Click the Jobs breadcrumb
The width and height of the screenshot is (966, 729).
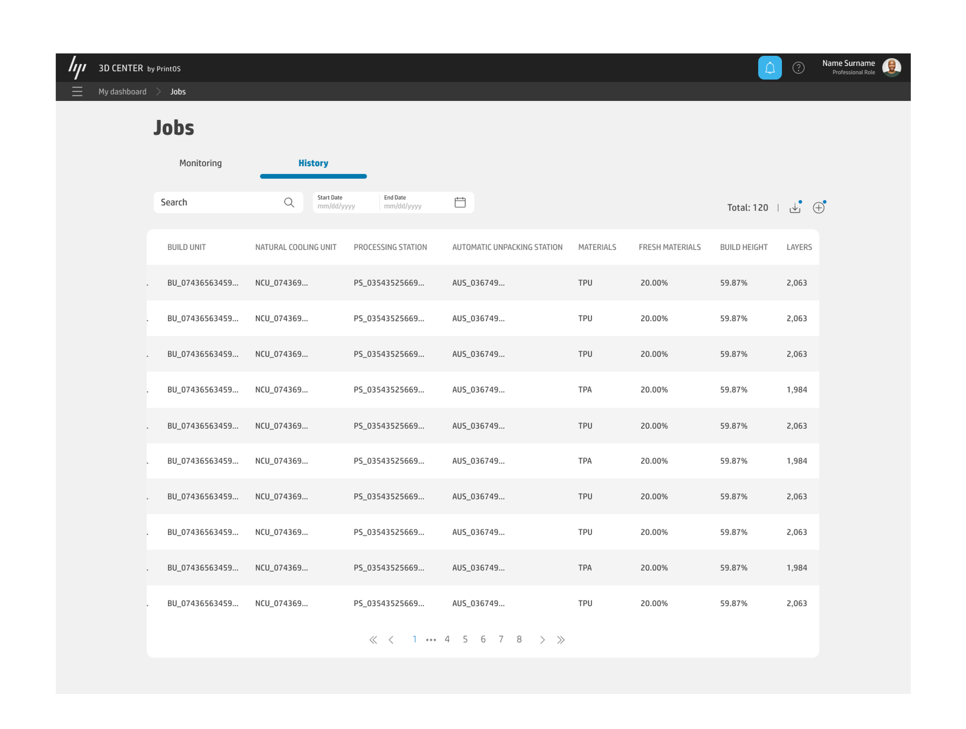(178, 92)
